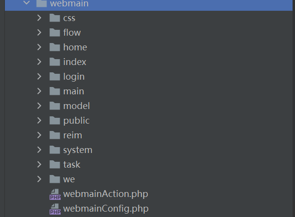Click the flow folder icon
Image resolution: width=295 pixels, height=217 pixels.
pos(55,33)
